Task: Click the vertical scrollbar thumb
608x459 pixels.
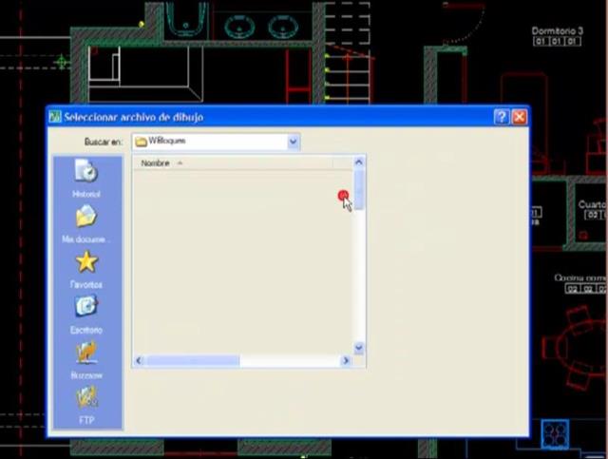Action: coord(359,189)
